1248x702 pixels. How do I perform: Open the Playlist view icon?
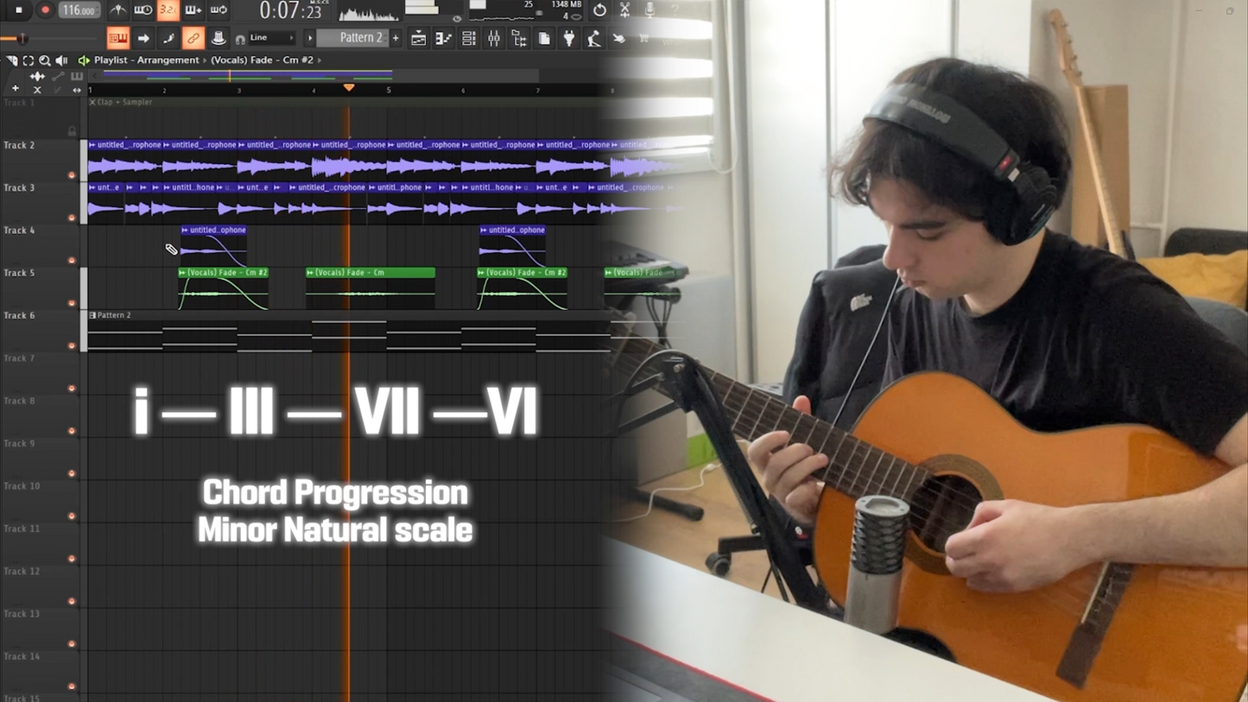click(x=418, y=38)
